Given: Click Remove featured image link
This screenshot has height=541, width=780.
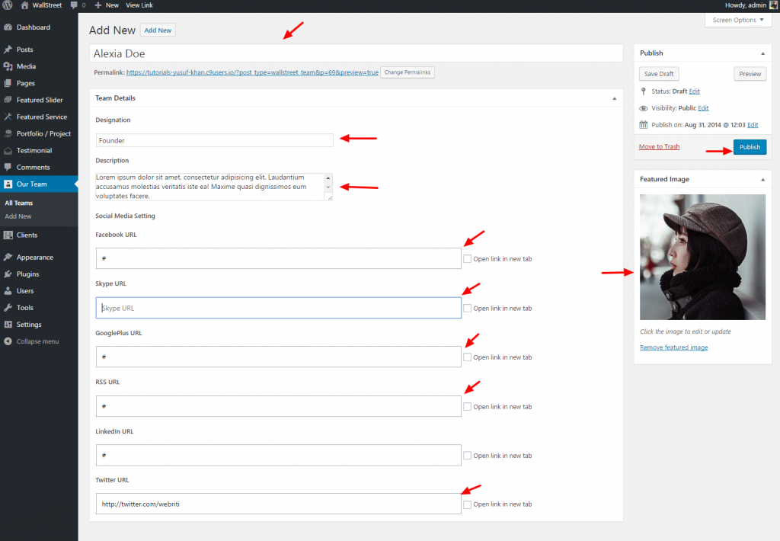Looking at the screenshot, I should tap(673, 347).
